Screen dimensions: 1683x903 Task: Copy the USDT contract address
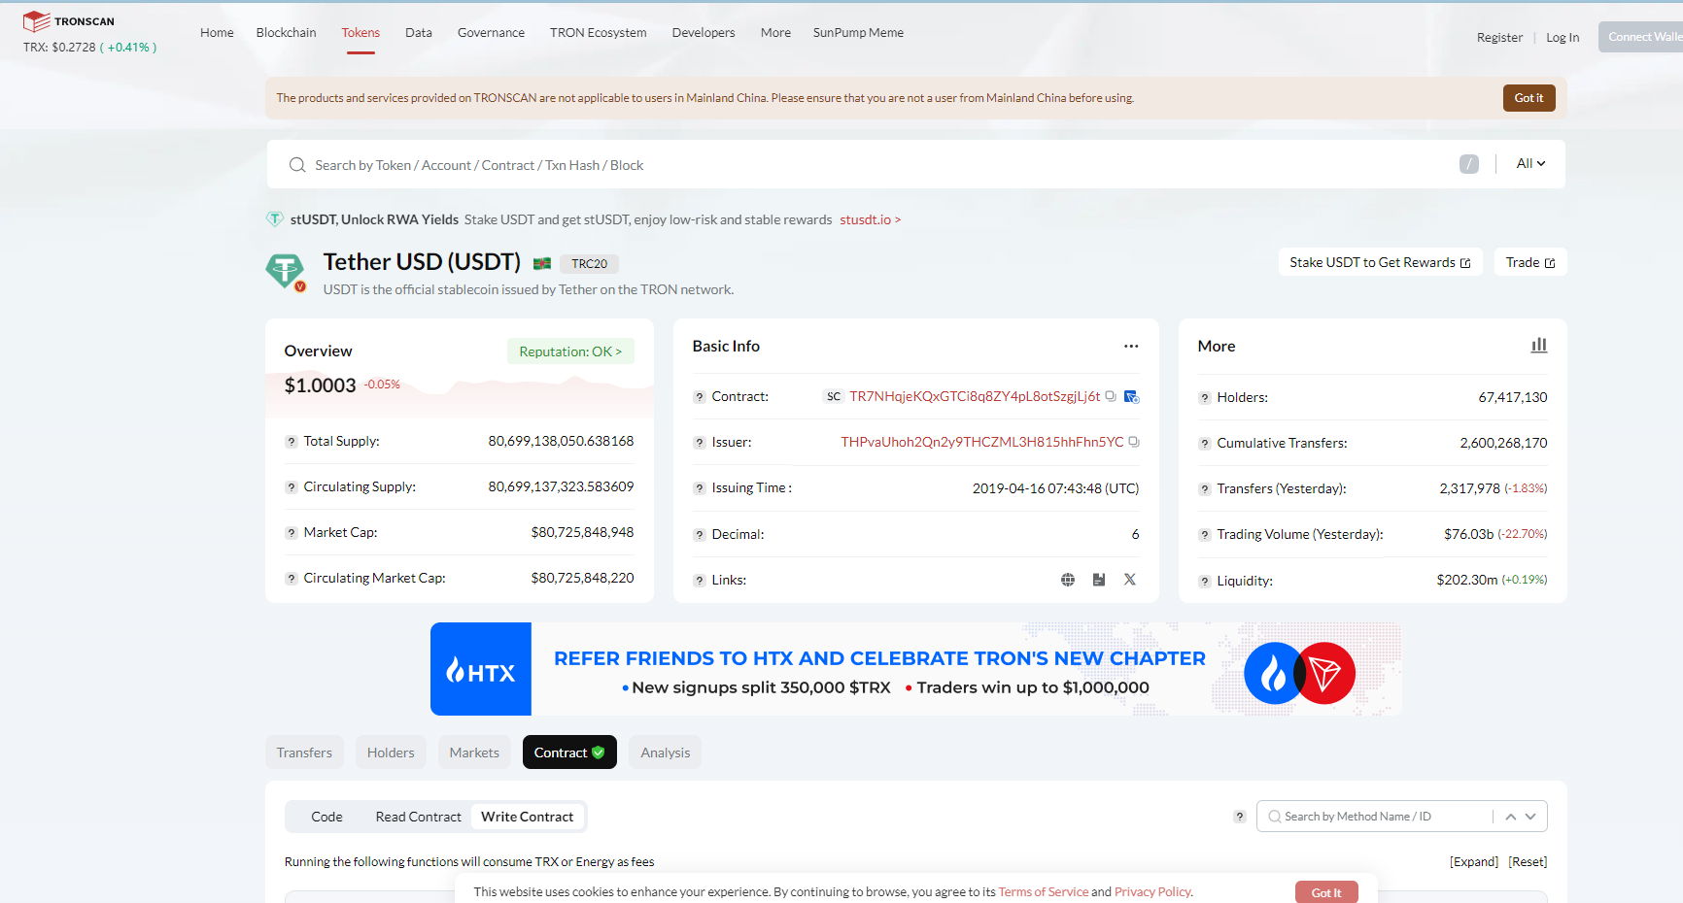point(1110,396)
